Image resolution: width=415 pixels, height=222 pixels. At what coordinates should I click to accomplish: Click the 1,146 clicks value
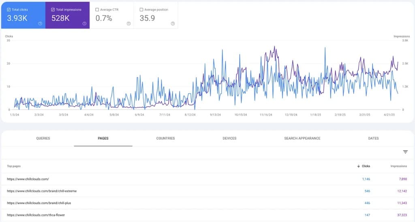click(366, 179)
